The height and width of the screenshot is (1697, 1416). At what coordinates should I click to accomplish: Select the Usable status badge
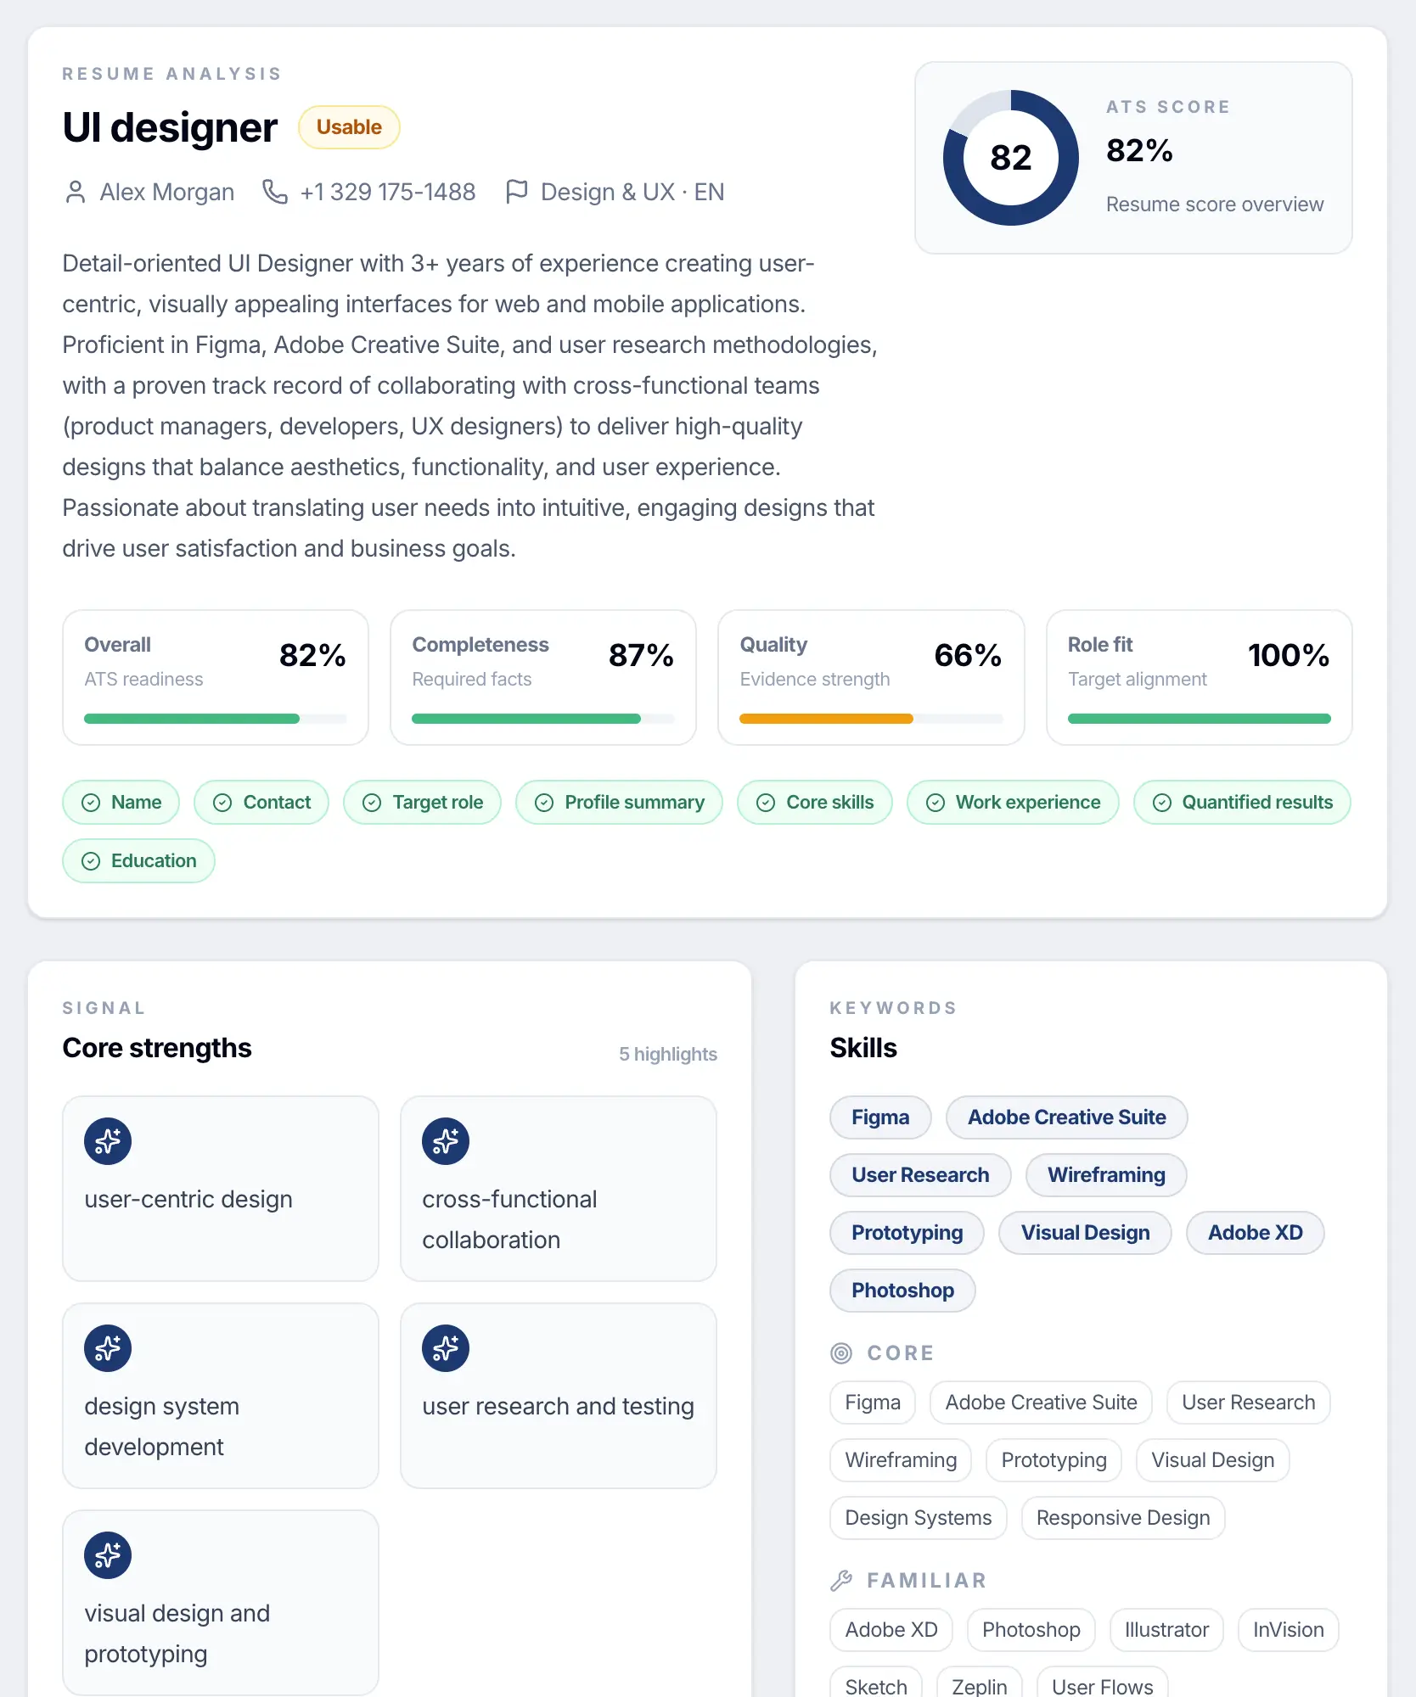349,127
